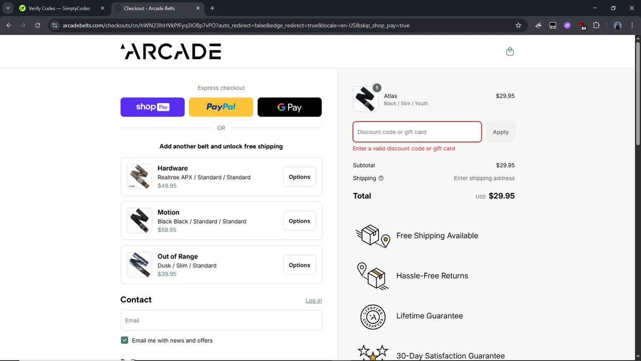Screen dimensions: 641x361
Task: Apply the discount code
Action: pyautogui.click(x=501, y=132)
